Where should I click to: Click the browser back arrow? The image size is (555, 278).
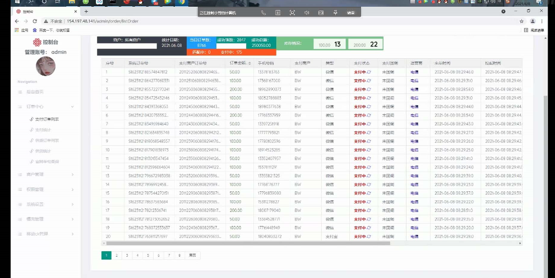17,21
